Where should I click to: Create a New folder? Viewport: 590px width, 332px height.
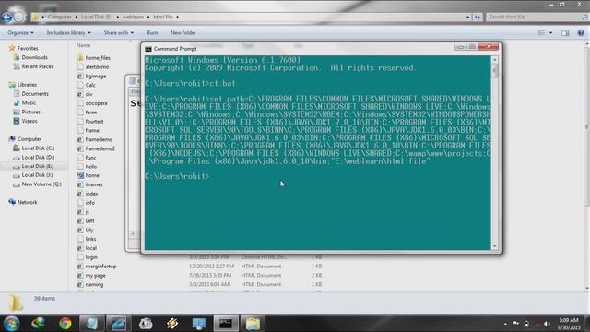click(183, 33)
